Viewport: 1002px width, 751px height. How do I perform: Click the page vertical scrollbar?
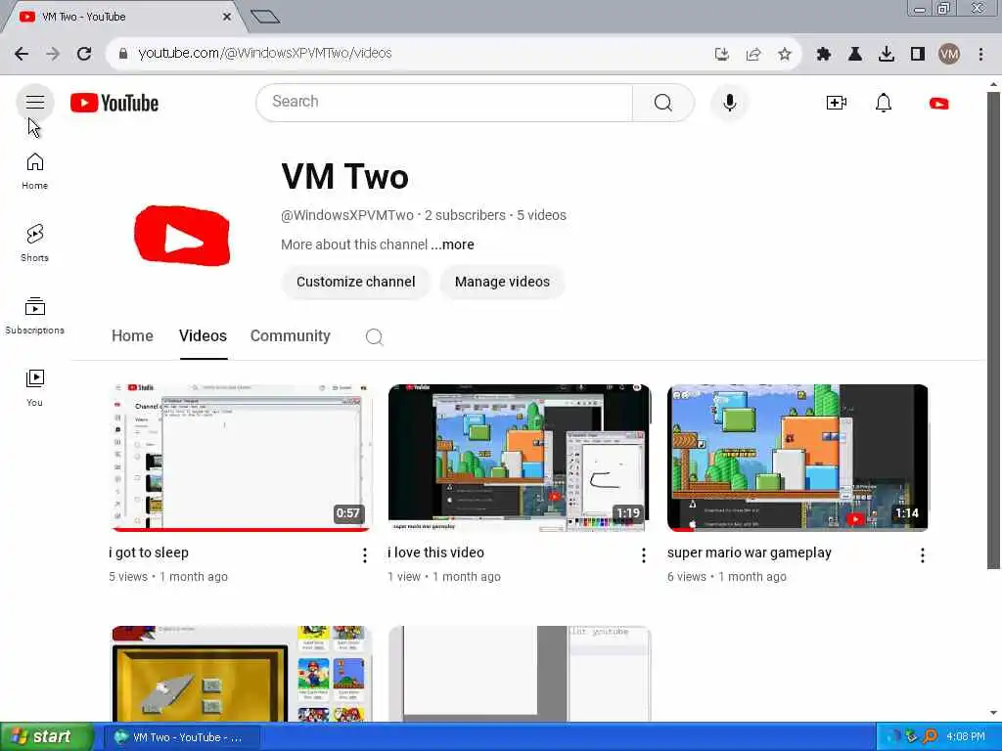pos(993,330)
